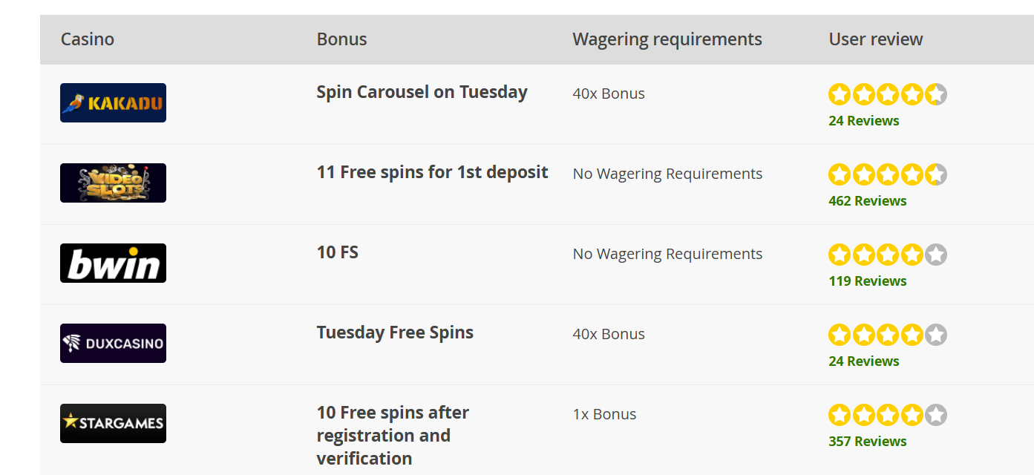Screen dimensions: 1034x475
Task: Click the User review column header
Action: coord(876,39)
